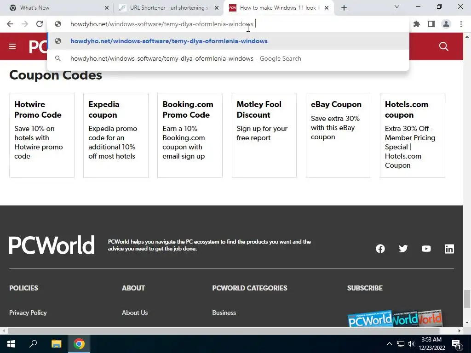Open the Windows Start menu

(11, 344)
